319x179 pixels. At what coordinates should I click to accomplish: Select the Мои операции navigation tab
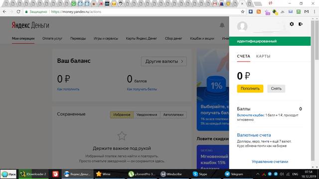point(23,38)
